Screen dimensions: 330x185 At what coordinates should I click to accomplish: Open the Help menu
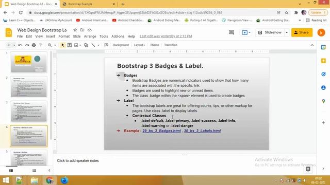pos(131,36)
